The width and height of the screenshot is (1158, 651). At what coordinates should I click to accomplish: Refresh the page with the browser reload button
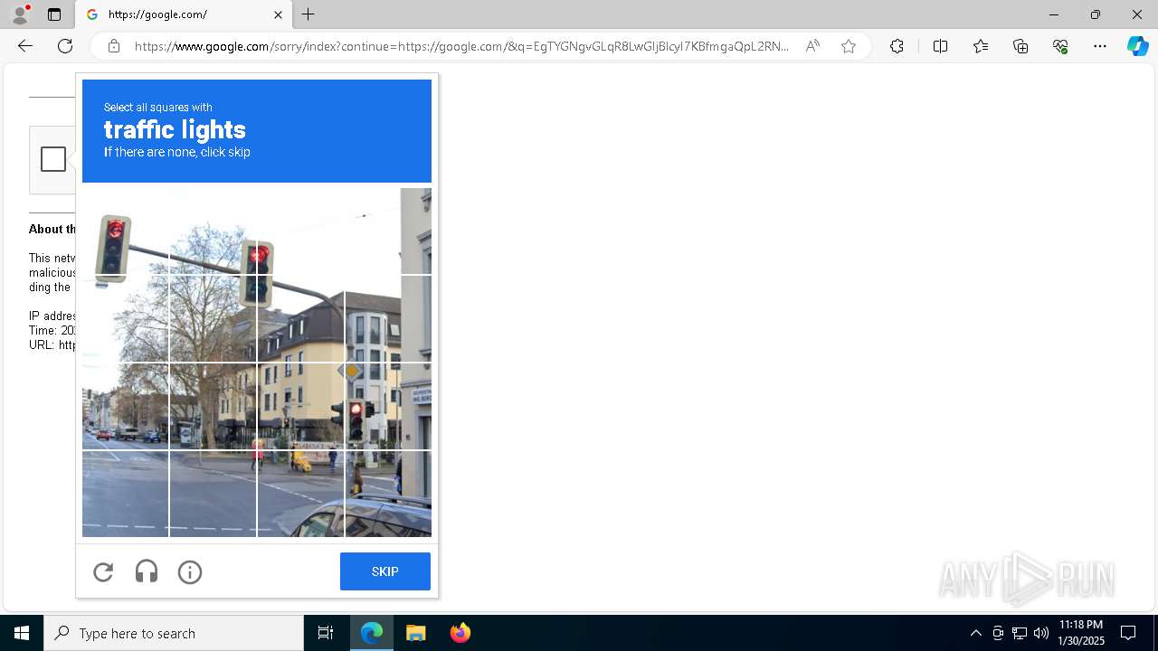pyautogui.click(x=65, y=46)
